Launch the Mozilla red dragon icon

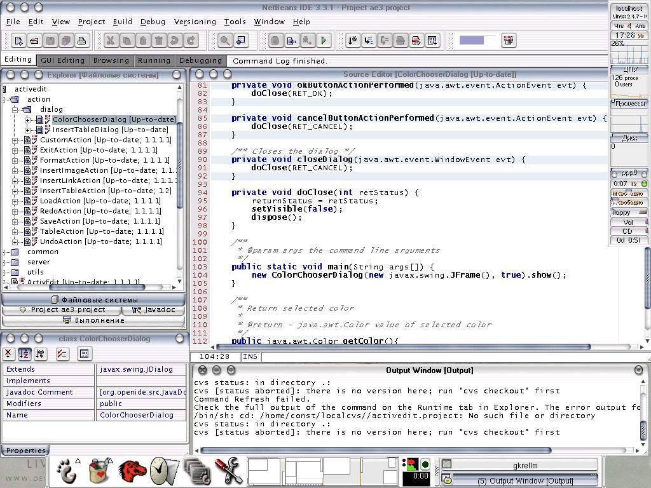pyautogui.click(x=132, y=471)
